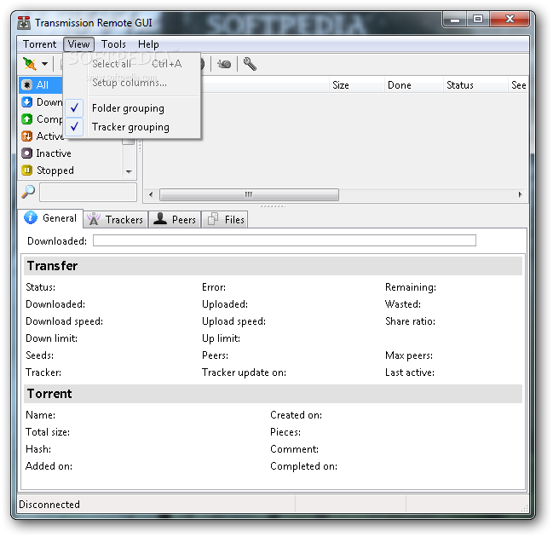Open the Help menu
553x537 pixels.
tap(148, 44)
